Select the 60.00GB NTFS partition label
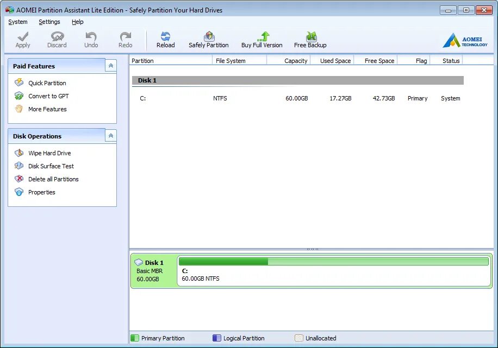This screenshot has width=498, height=348. tap(201, 279)
